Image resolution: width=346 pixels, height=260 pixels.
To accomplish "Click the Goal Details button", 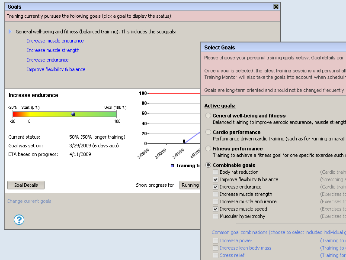I will click(x=26, y=185).
